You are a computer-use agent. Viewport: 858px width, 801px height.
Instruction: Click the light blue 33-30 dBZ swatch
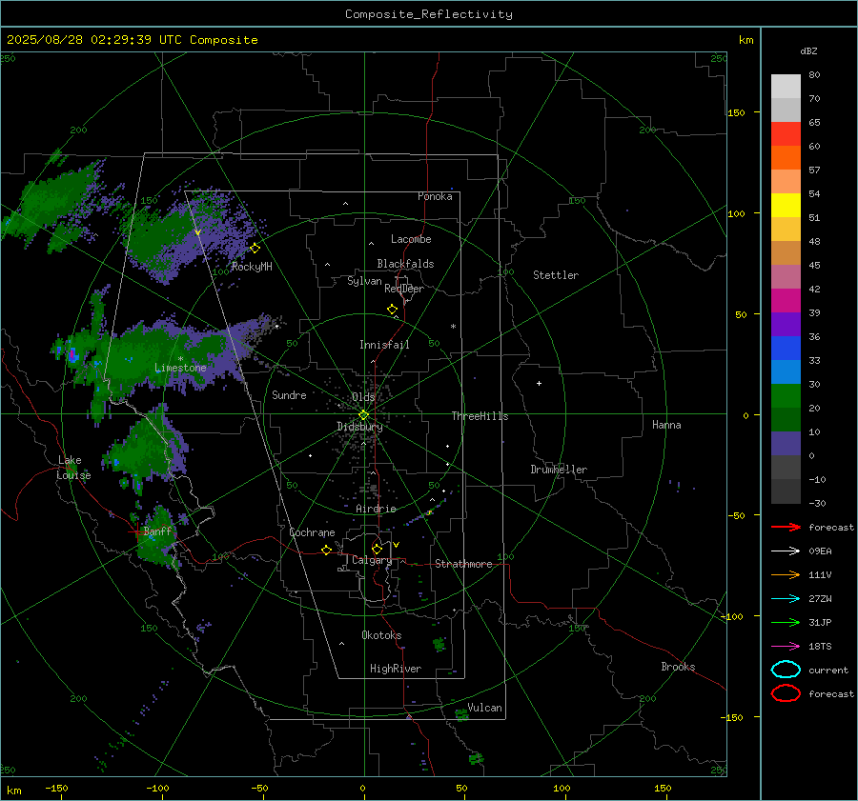[786, 371]
